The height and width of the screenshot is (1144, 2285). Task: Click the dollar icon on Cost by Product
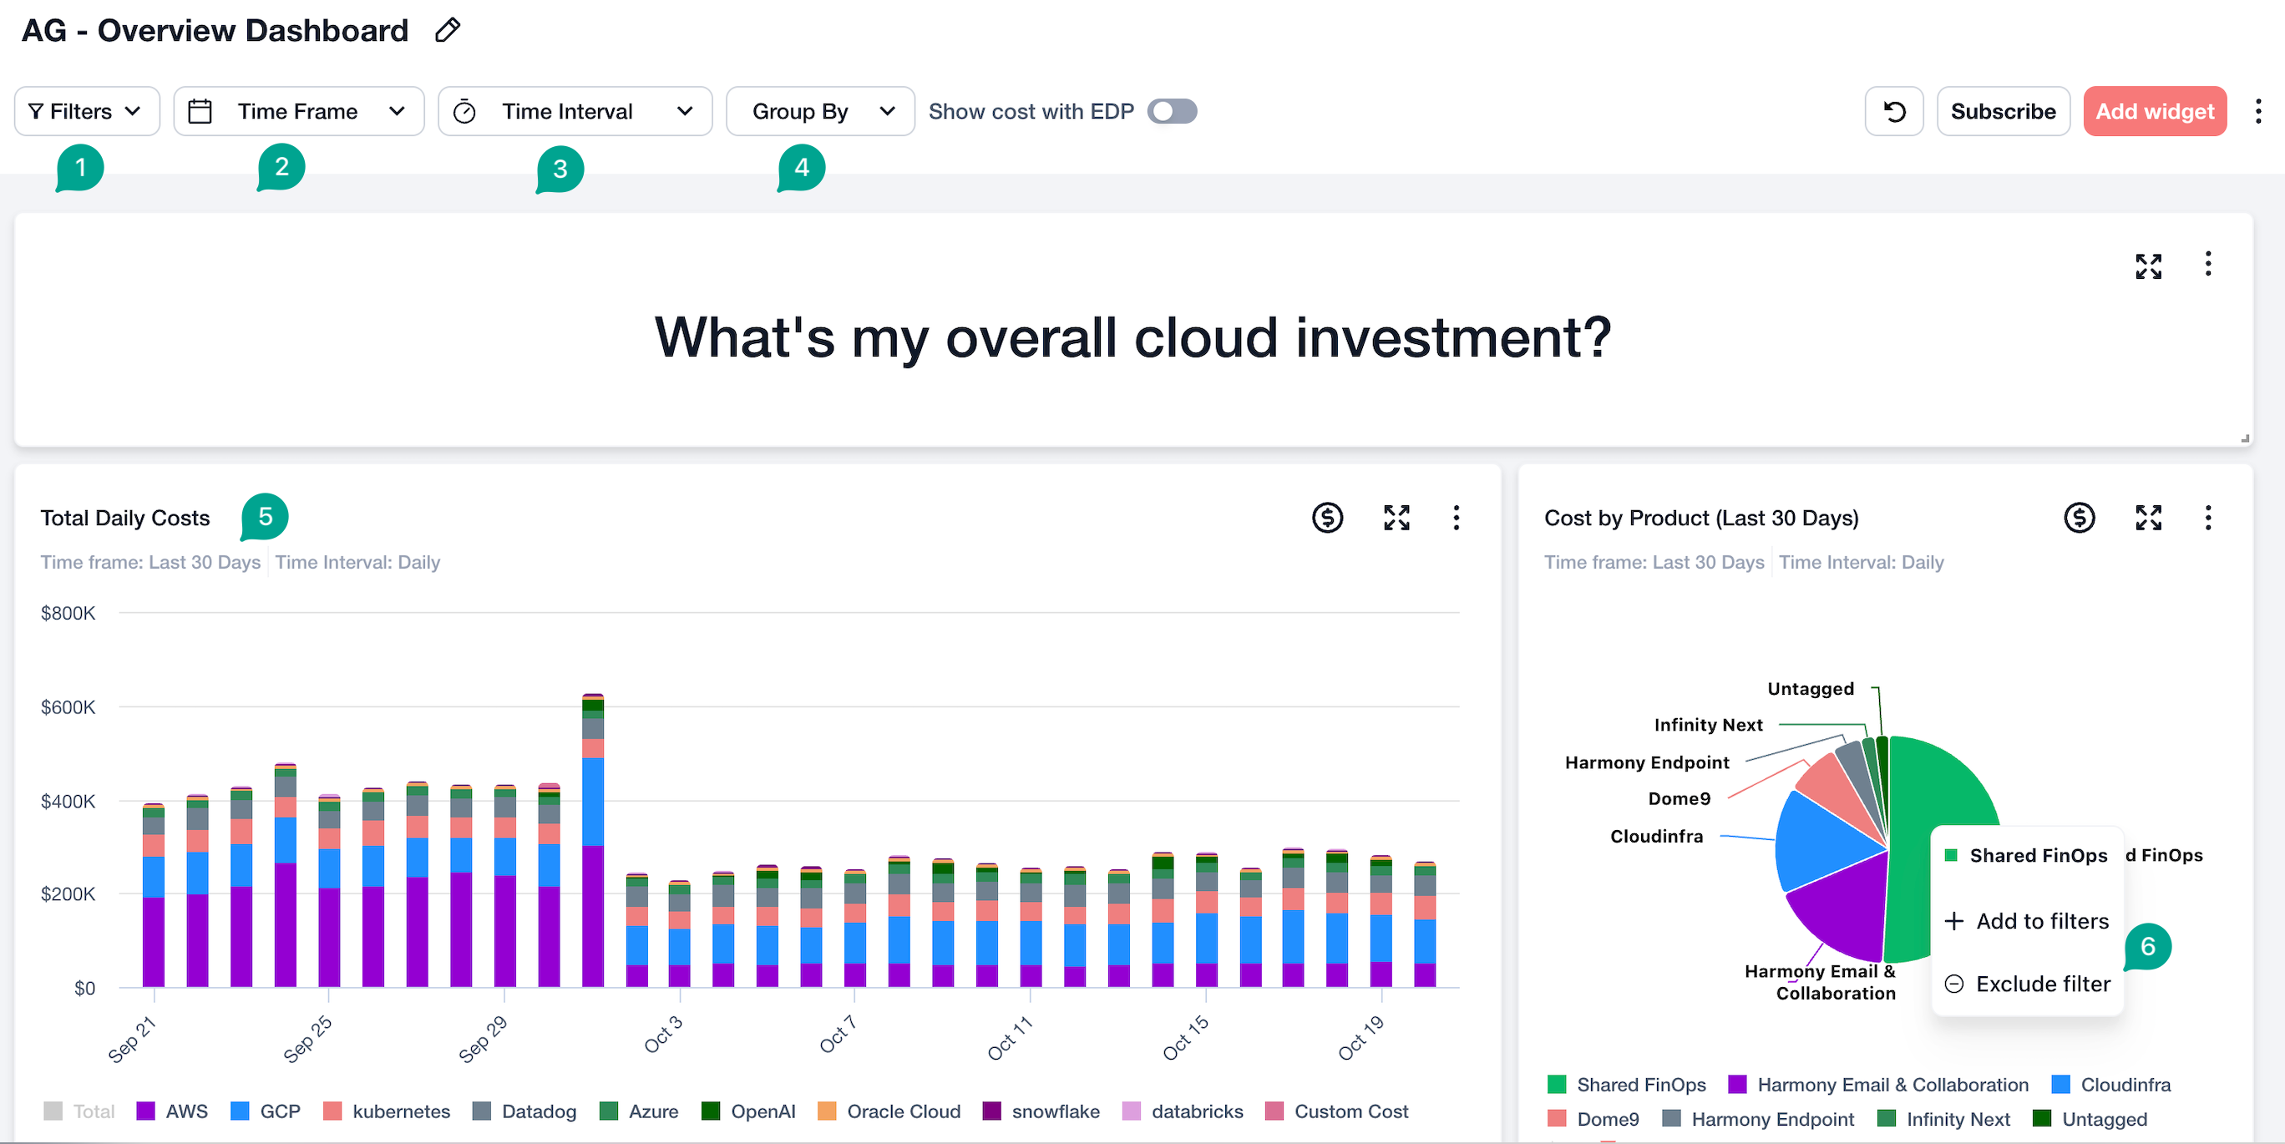[2079, 518]
